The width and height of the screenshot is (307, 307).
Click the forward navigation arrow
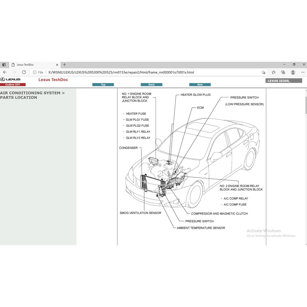(x=14, y=72)
